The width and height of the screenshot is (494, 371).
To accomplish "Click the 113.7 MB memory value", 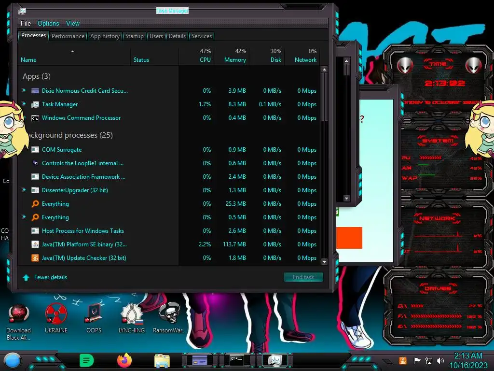I will coord(234,244).
